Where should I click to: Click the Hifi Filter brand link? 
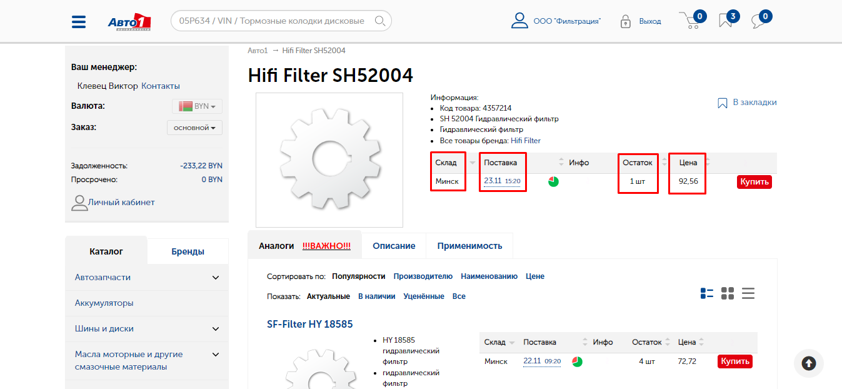tap(526, 141)
